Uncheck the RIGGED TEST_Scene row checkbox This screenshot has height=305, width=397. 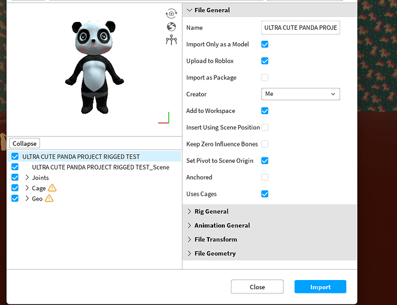click(x=15, y=167)
